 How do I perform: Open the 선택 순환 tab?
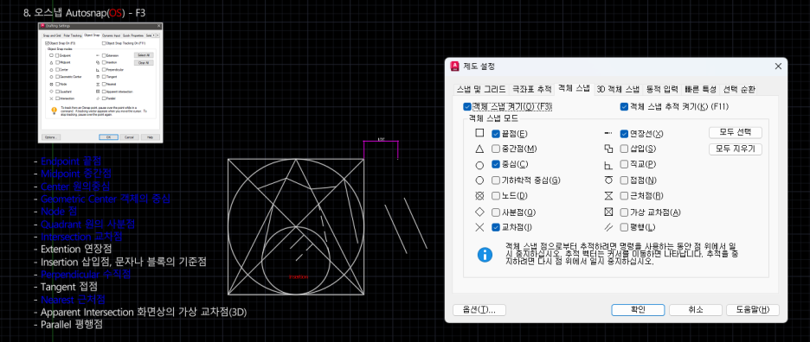[739, 89]
